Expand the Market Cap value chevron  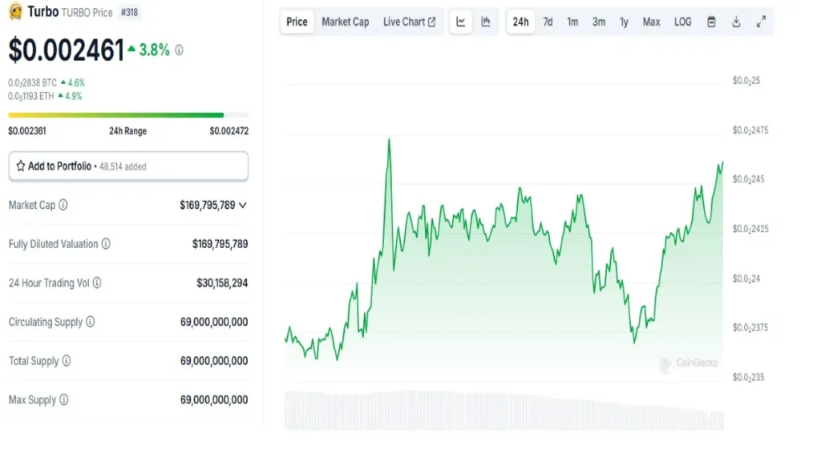click(x=242, y=206)
